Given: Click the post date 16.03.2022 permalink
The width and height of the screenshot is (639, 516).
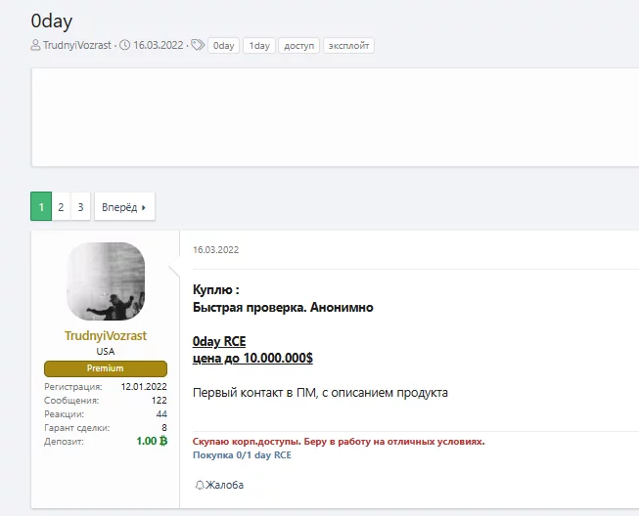Looking at the screenshot, I should coord(215,249).
